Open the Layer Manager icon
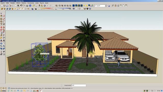 (x=109, y=6)
